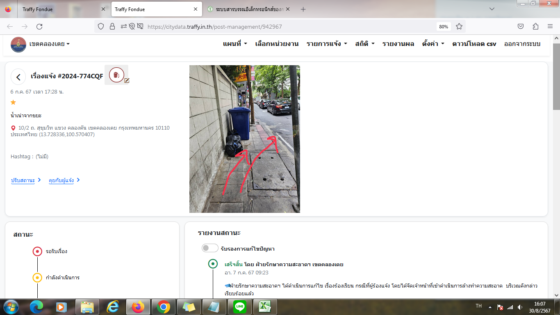This screenshot has width=560, height=315.
Task: Click the red location pin icon
Action: (x=13, y=128)
